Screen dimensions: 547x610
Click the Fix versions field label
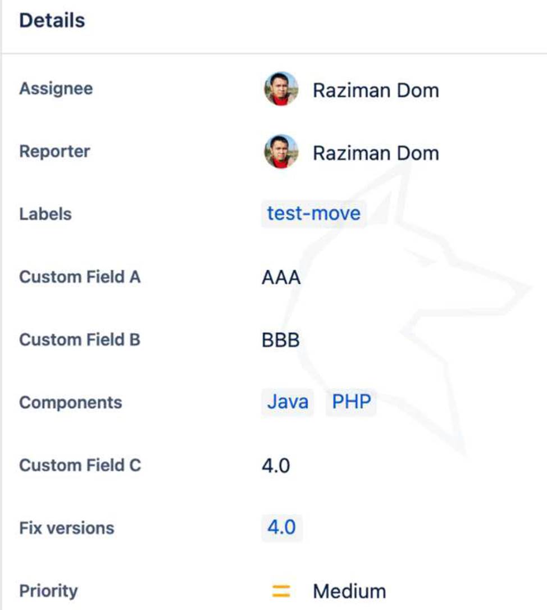[x=66, y=528]
